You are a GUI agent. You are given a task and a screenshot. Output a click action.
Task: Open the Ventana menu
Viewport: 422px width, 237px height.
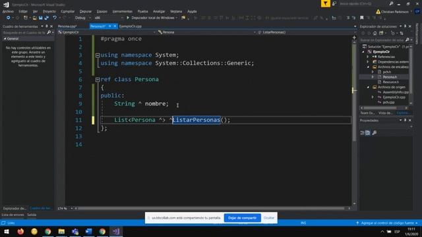tap(176, 12)
